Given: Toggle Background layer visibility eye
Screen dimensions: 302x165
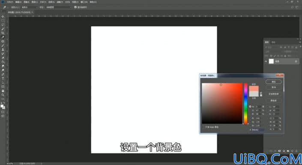Looking at the screenshot, I should (266, 61).
